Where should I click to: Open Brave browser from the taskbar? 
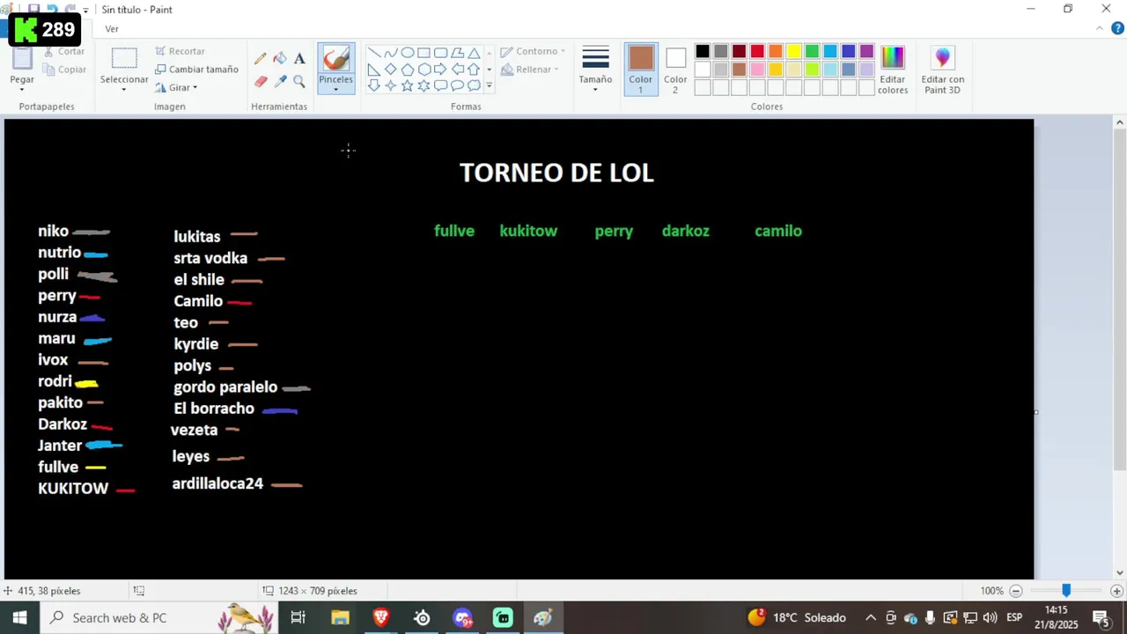[381, 617]
